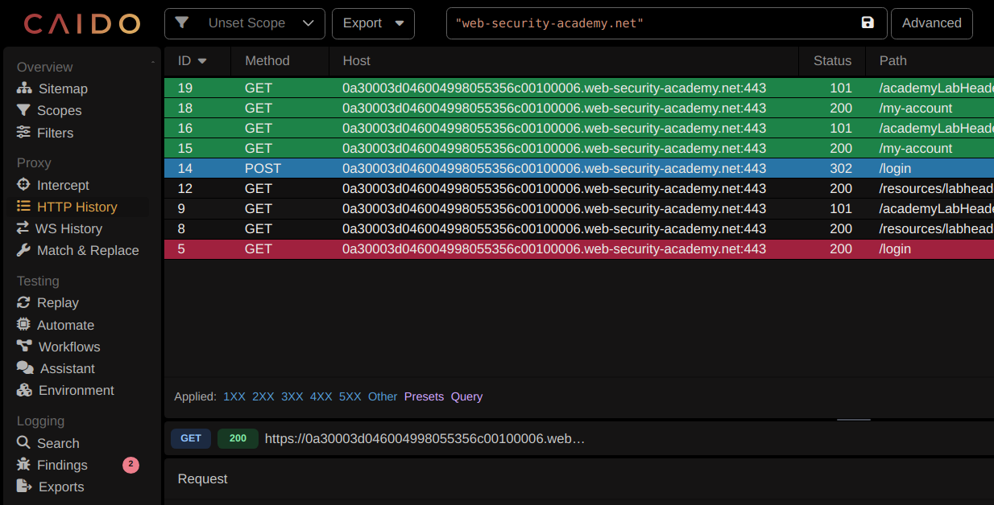Click the 200 status badge in details

point(238,439)
